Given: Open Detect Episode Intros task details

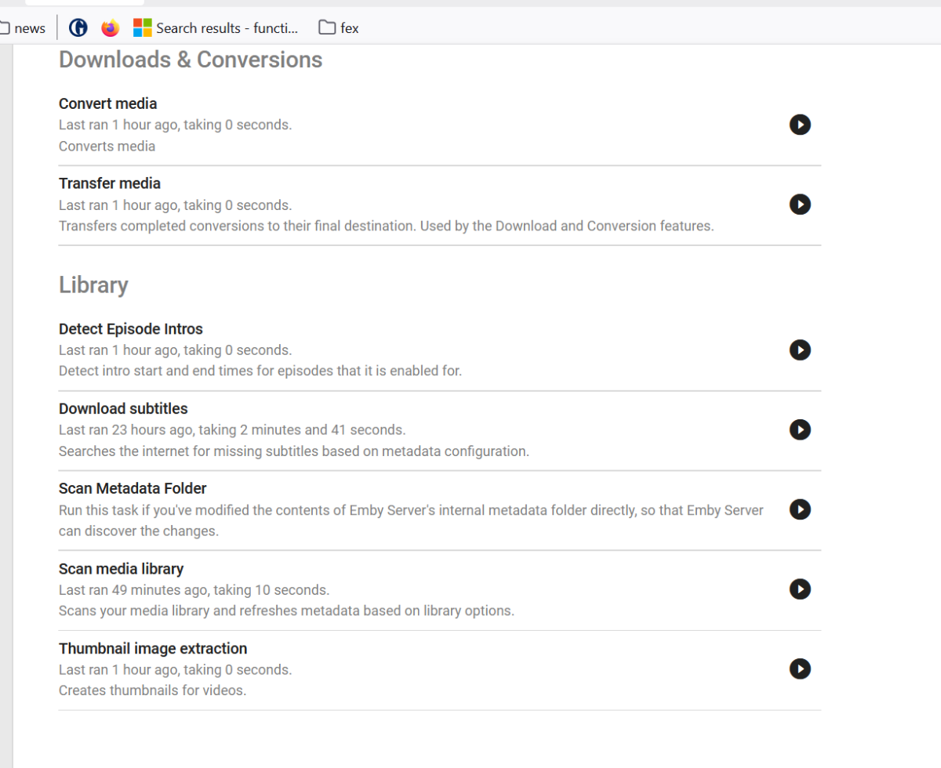Looking at the screenshot, I should click(130, 329).
